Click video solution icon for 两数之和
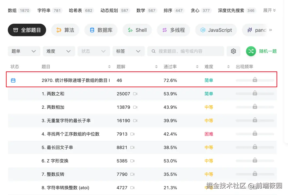The height and width of the screenshot is (195, 288). tap(135, 94)
